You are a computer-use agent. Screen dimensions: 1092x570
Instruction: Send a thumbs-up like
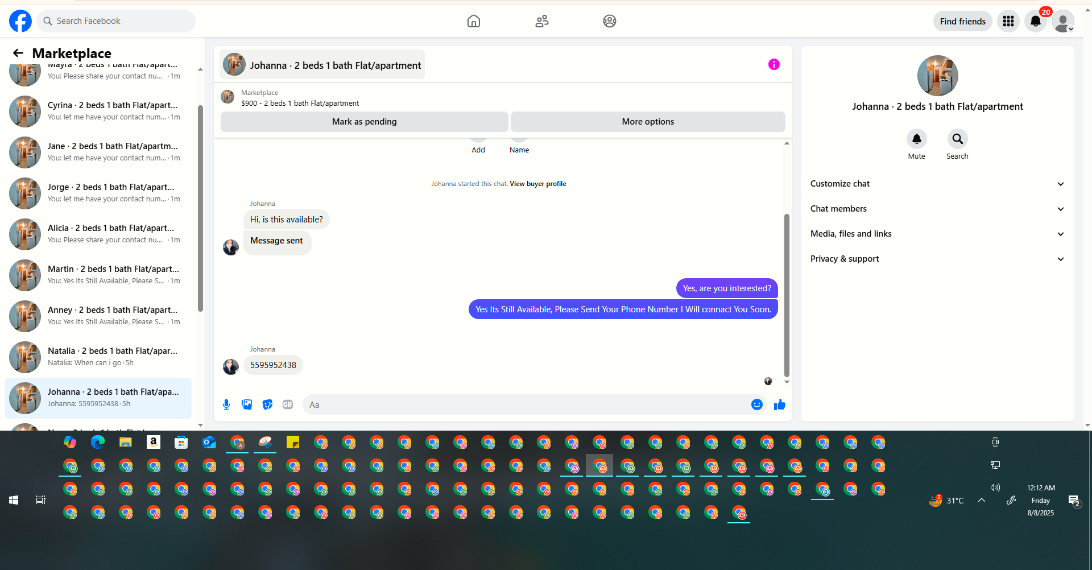point(780,404)
